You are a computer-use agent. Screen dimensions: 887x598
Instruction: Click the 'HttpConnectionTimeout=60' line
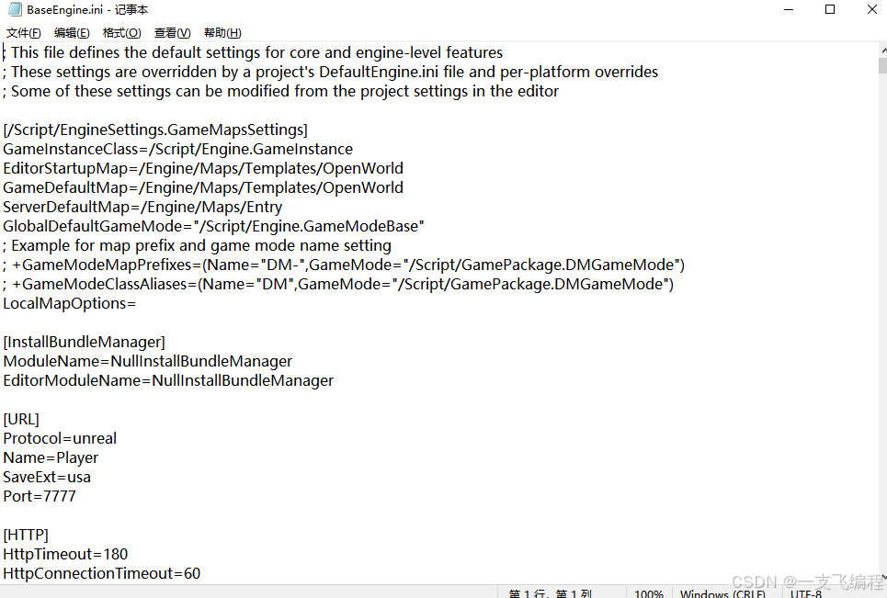tap(102, 573)
